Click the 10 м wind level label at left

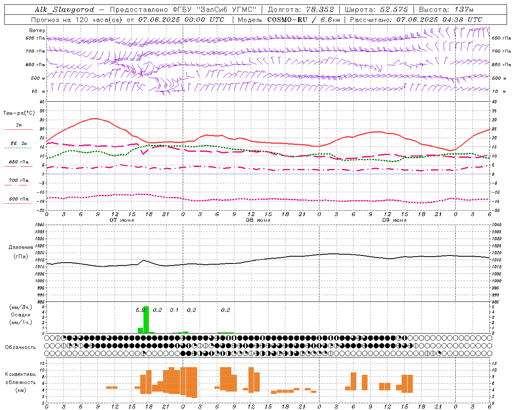point(39,91)
